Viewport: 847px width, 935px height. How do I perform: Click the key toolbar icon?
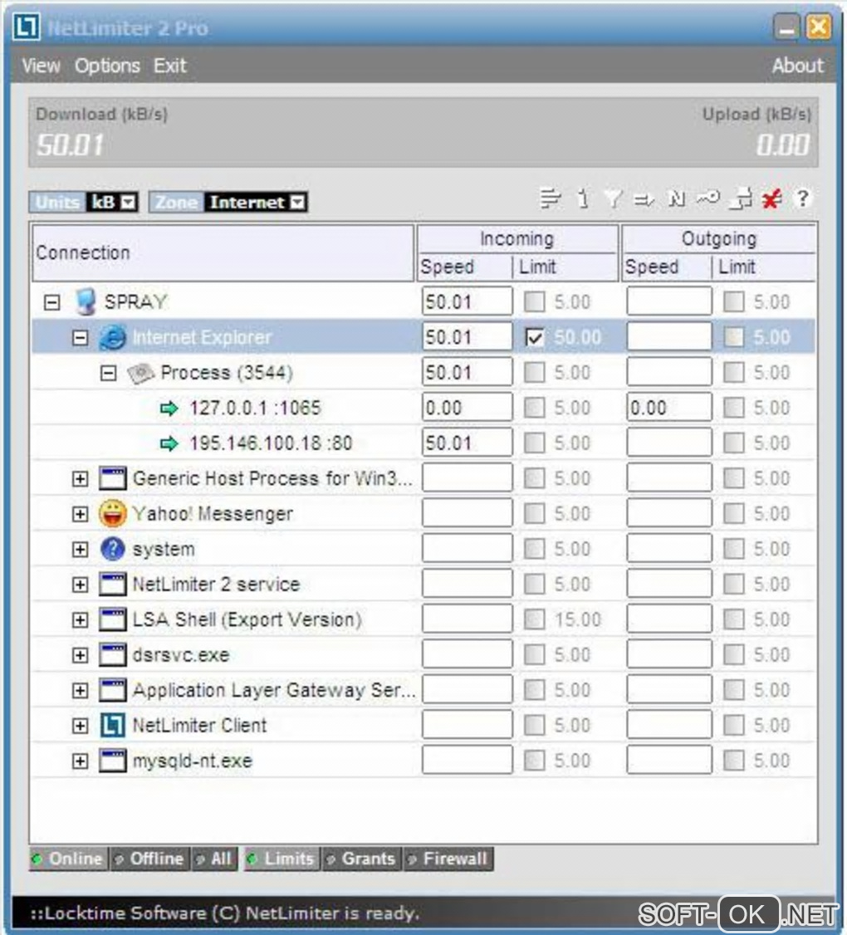tap(708, 198)
